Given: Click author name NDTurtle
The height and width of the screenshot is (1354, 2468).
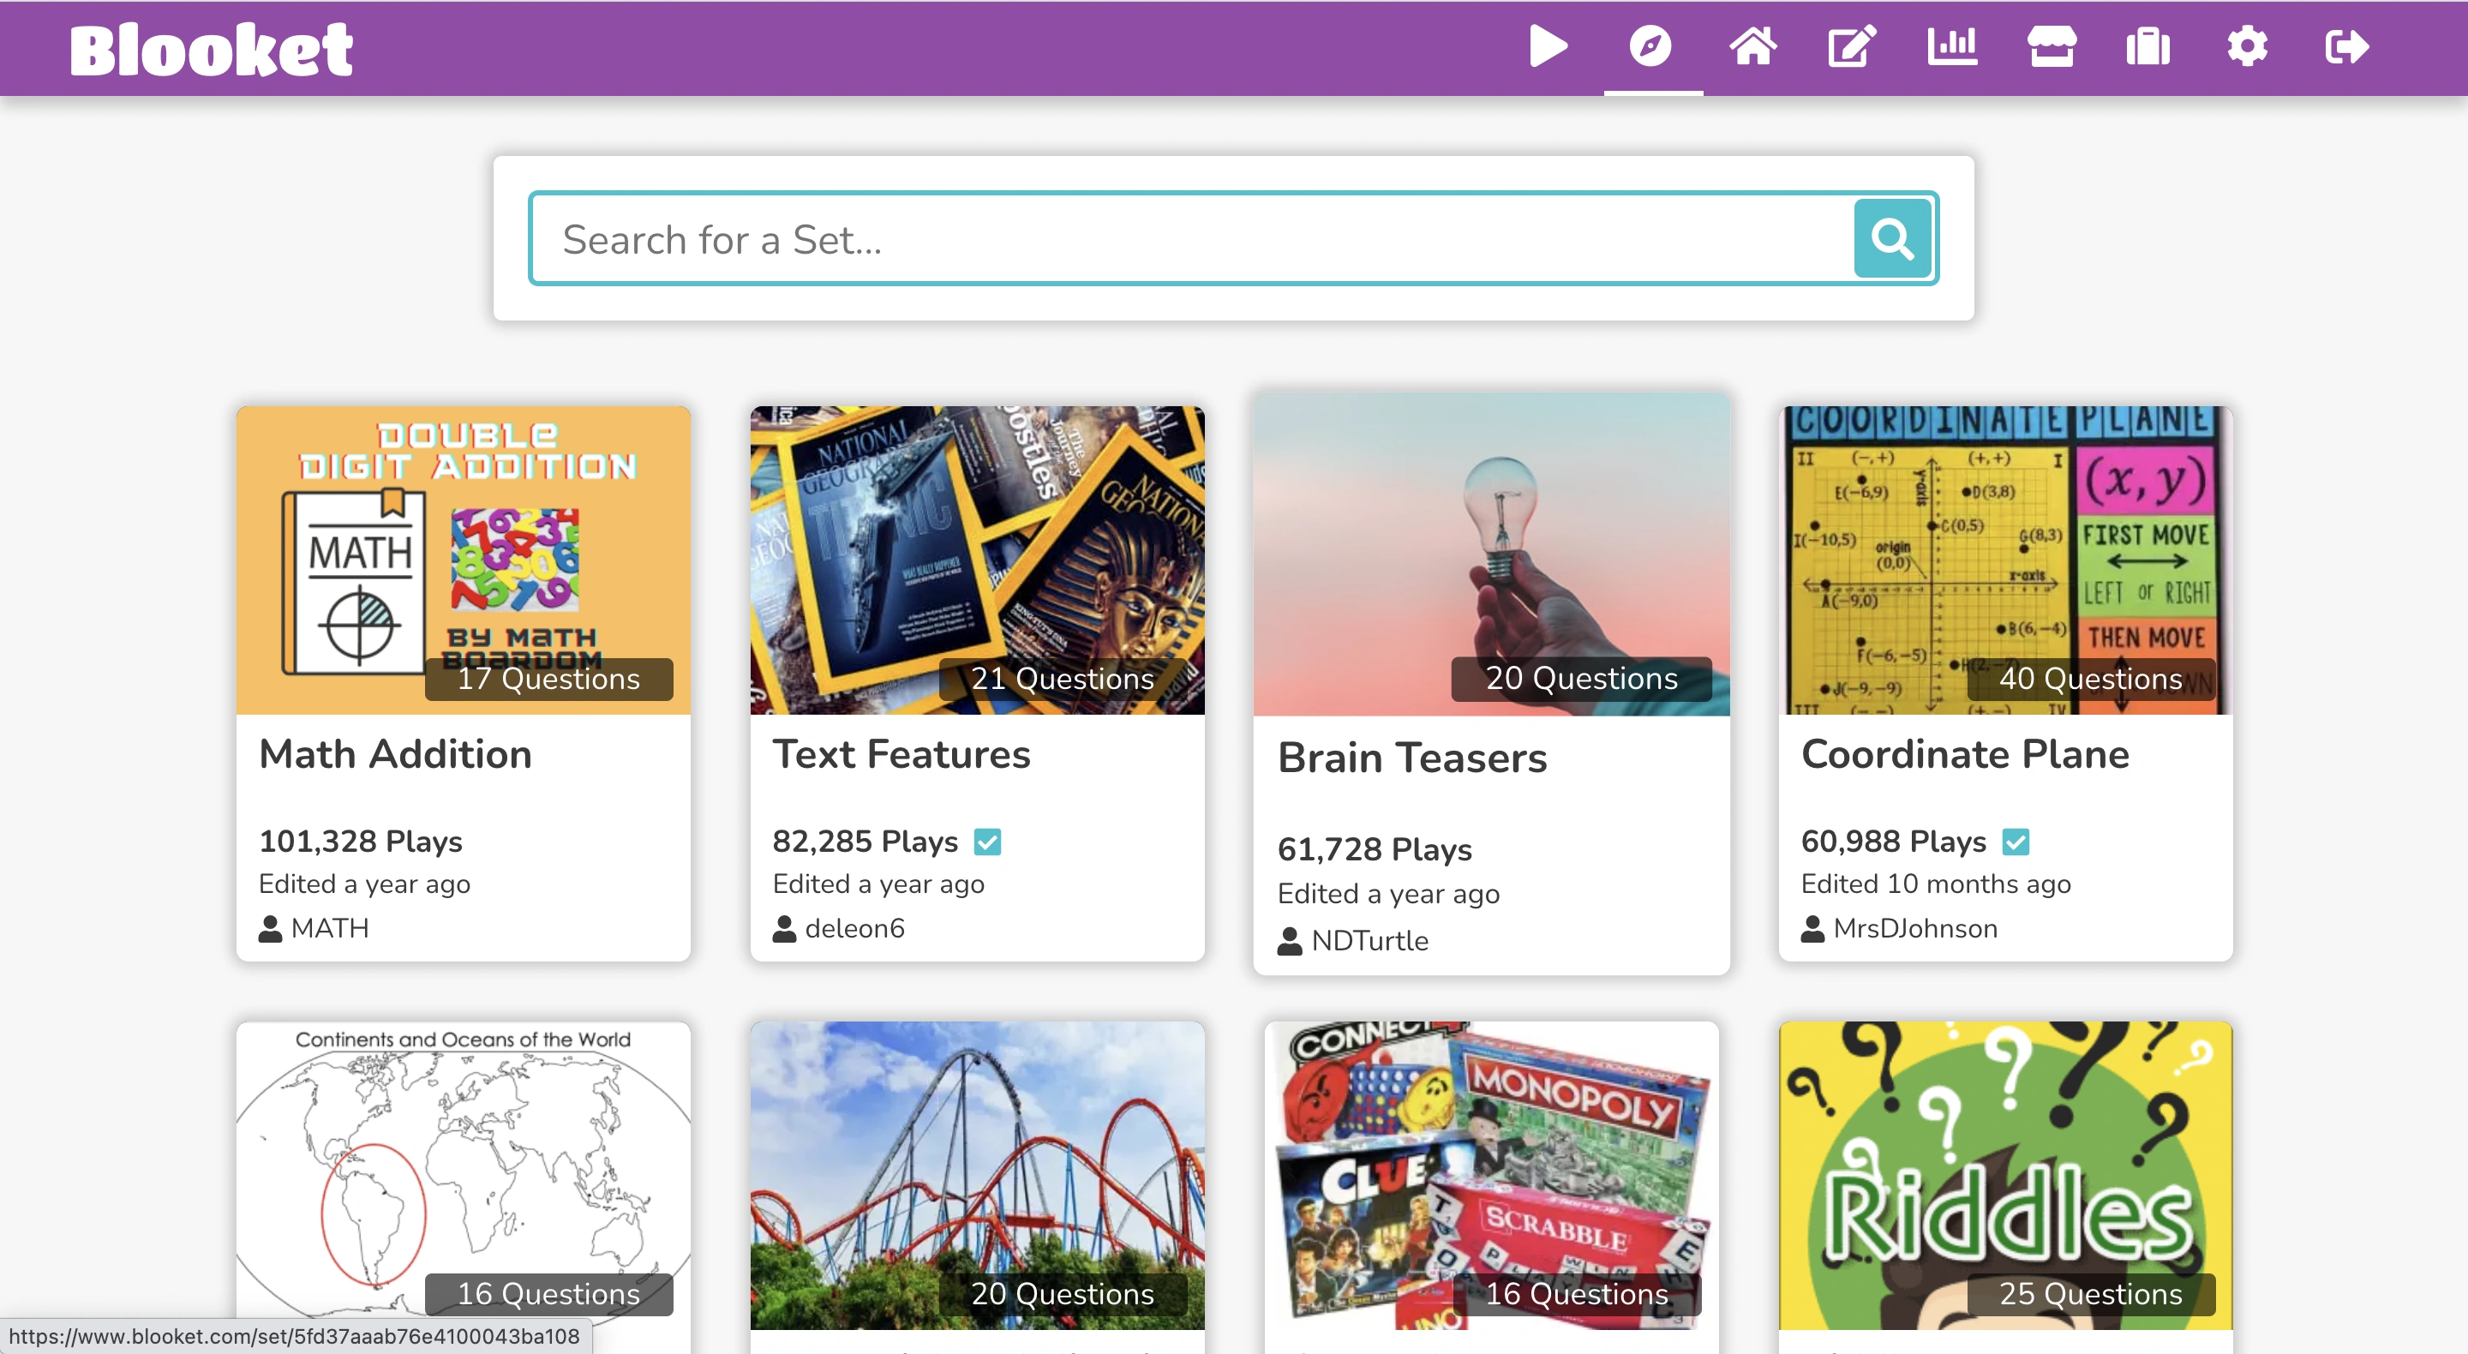Looking at the screenshot, I should tap(1369, 941).
